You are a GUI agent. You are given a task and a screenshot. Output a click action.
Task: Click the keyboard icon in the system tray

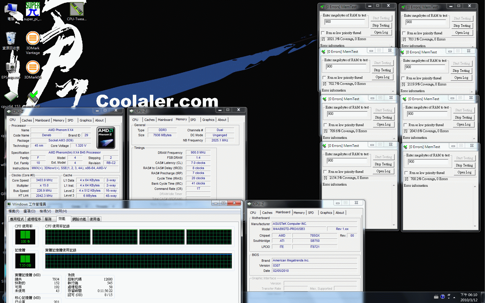(436, 297)
